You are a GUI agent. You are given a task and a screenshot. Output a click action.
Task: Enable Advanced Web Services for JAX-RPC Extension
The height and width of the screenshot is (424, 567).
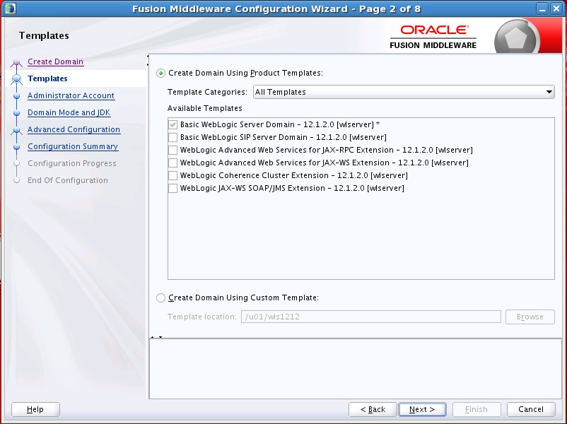pos(173,150)
